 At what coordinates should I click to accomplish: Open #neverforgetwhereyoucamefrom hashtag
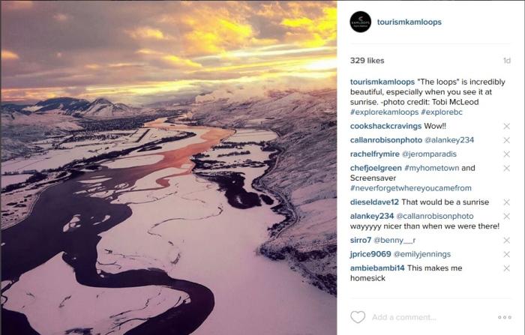pos(411,188)
